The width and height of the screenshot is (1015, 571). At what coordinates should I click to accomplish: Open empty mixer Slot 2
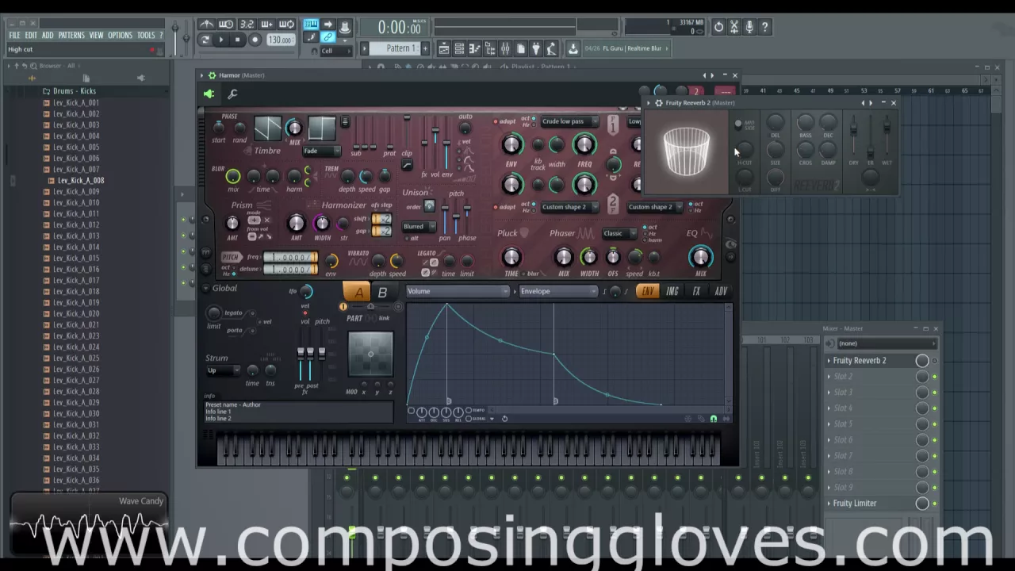(x=842, y=377)
